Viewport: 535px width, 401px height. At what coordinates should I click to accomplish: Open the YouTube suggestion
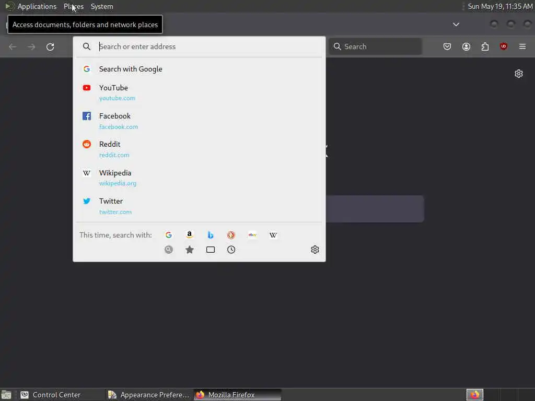tap(199, 92)
